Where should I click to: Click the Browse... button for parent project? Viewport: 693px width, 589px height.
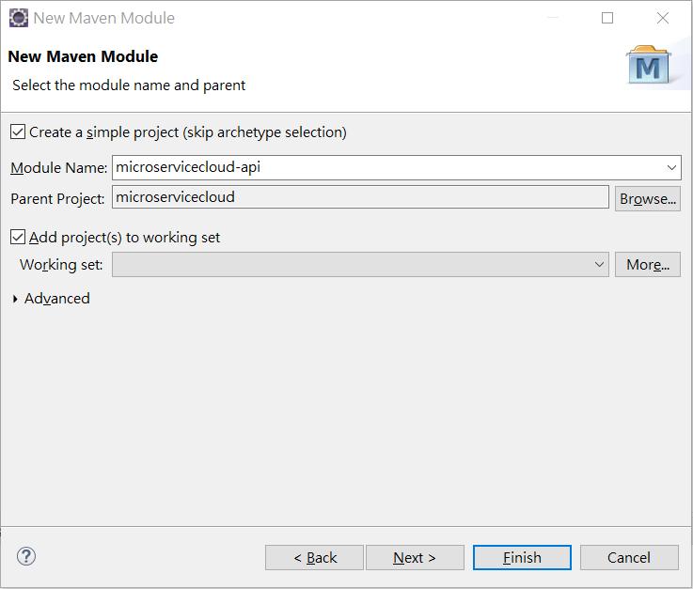648,199
